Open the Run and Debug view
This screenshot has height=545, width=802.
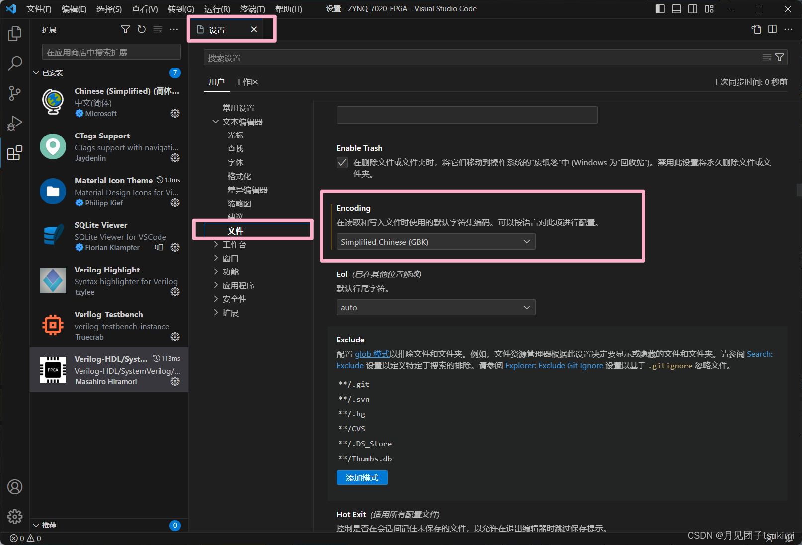coord(15,123)
